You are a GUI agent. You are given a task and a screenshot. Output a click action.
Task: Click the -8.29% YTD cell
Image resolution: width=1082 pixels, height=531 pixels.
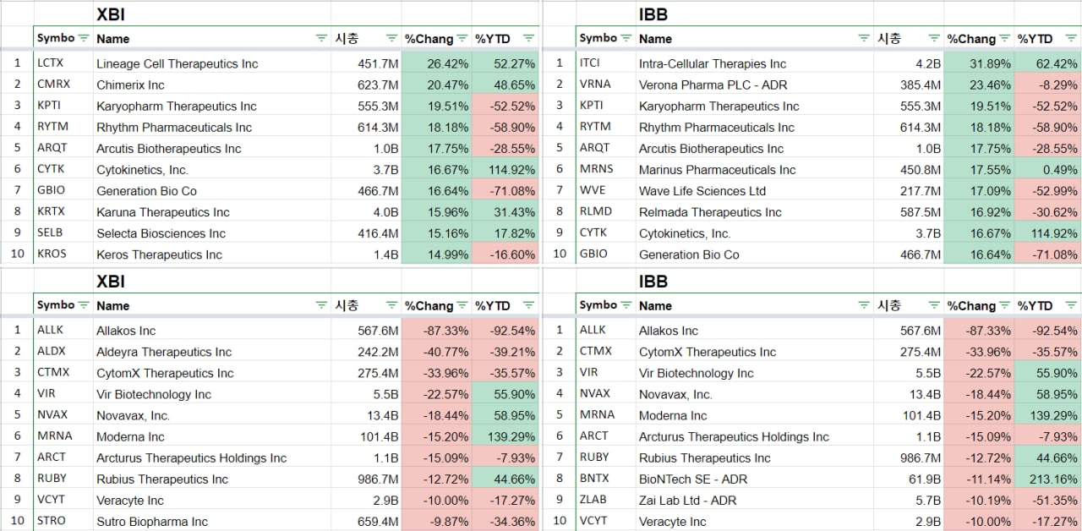click(1048, 85)
